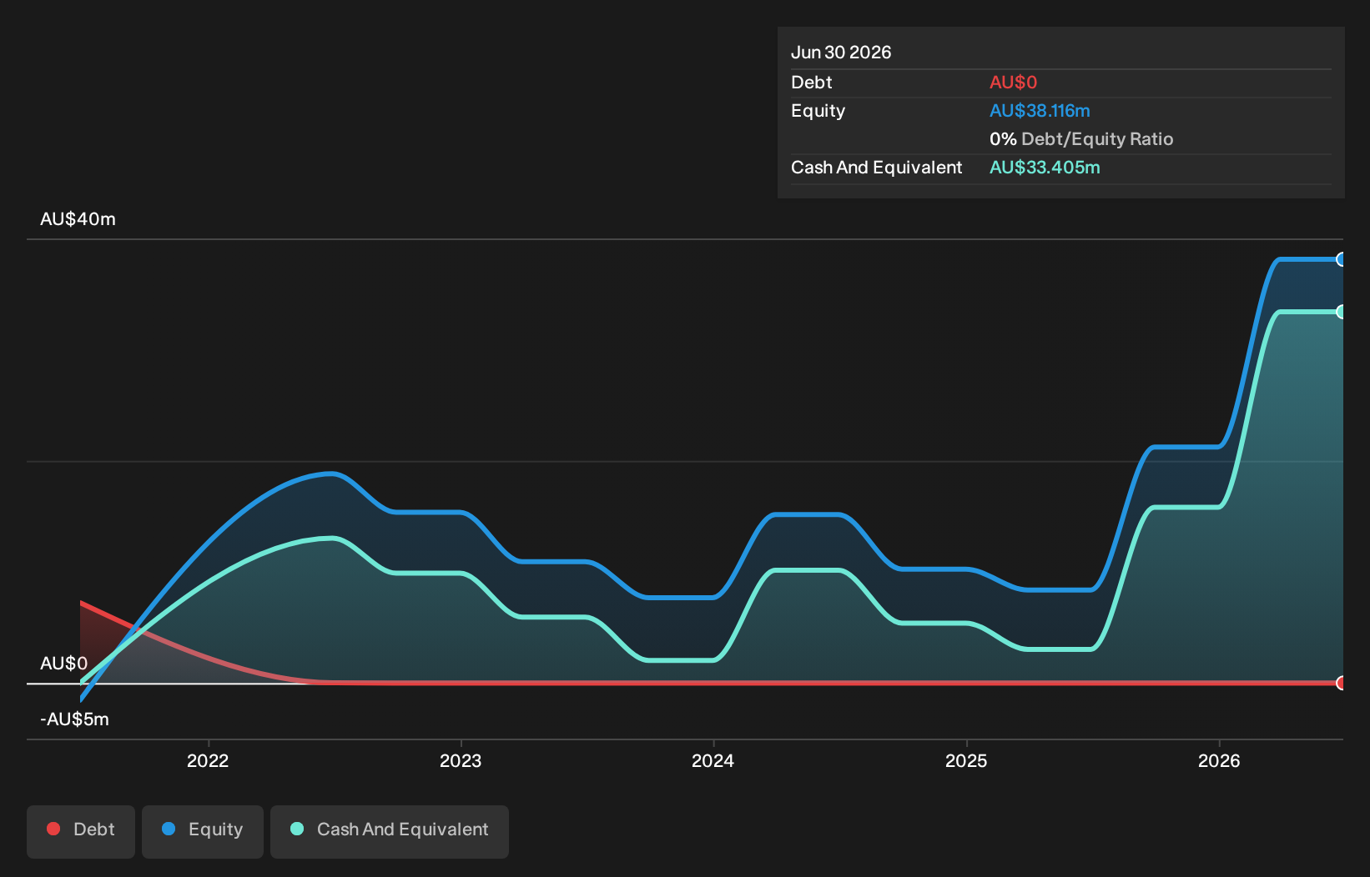This screenshot has height=877, width=1370.
Task: Click the red AU$0 debt value
Action: pyautogui.click(x=1013, y=83)
